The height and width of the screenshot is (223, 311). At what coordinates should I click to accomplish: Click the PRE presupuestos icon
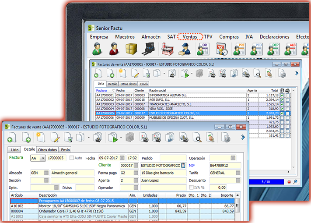pos(239,49)
